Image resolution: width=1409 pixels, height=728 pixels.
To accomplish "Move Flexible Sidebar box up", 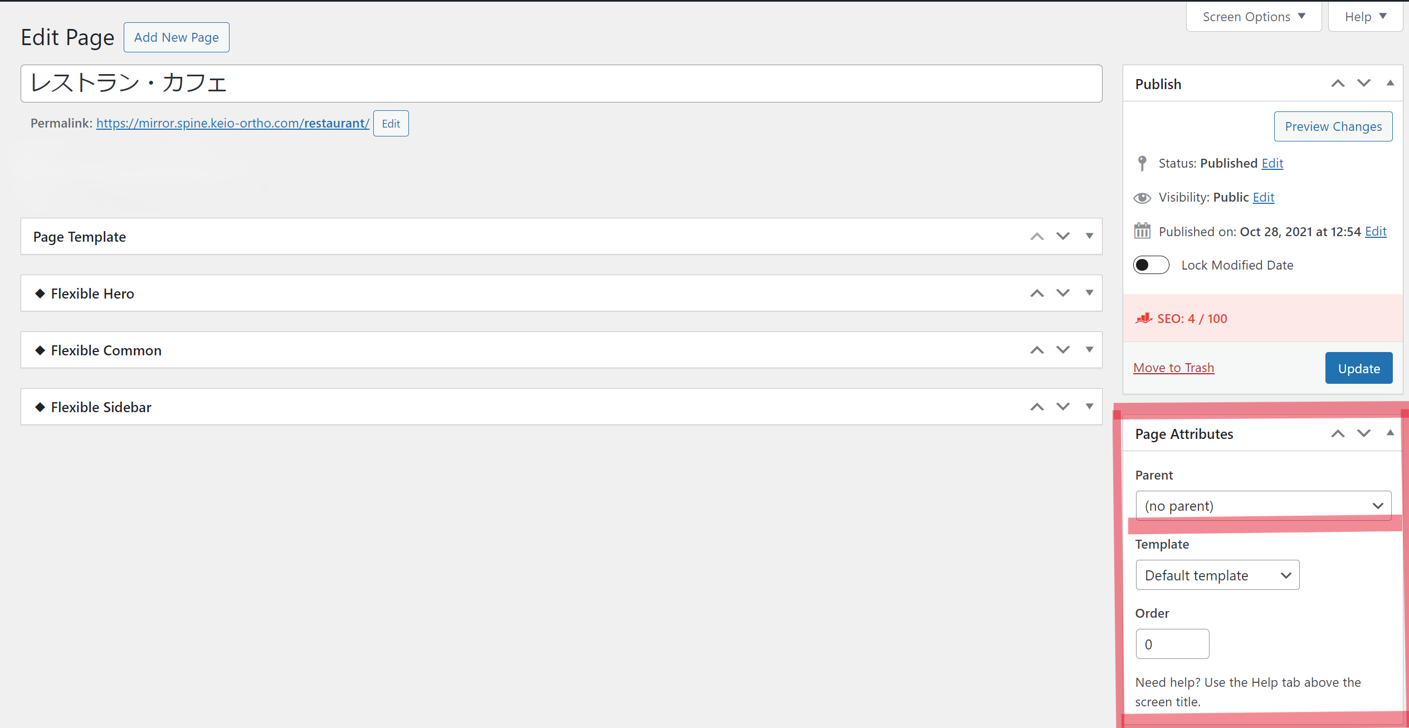I will point(1037,407).
